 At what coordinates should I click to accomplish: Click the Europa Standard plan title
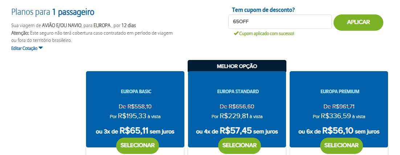(x=238, y=91)
